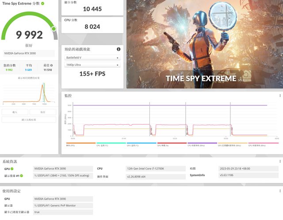The image size is (283, 220).
Task: Click the score distribution chart peak
Action: (42, 85)
